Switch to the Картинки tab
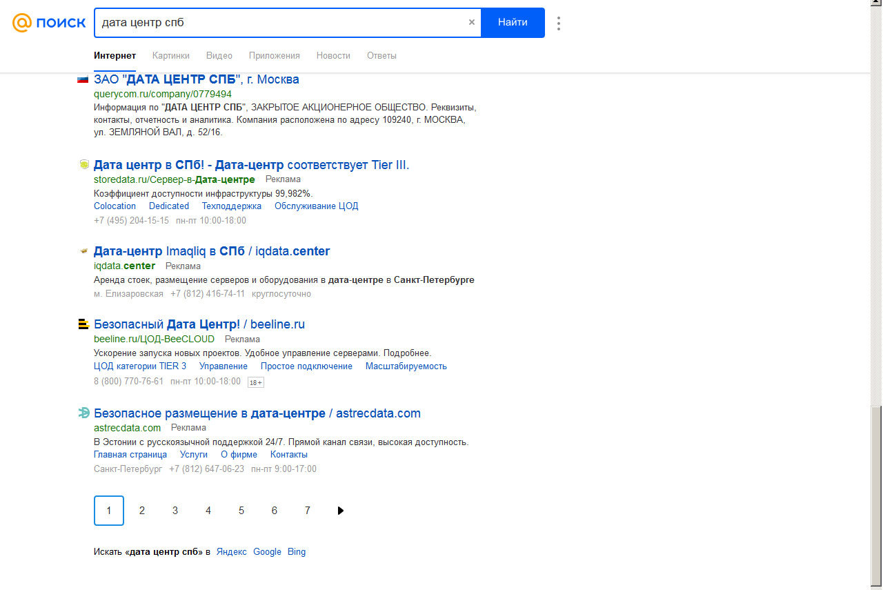The width and height of the screenshot is (883, 590). coord(171,56)
